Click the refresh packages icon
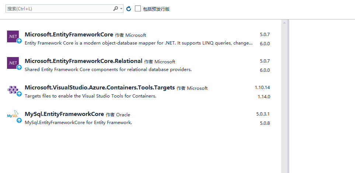Screen dimensions: 355x173 [x=129, y=8]
